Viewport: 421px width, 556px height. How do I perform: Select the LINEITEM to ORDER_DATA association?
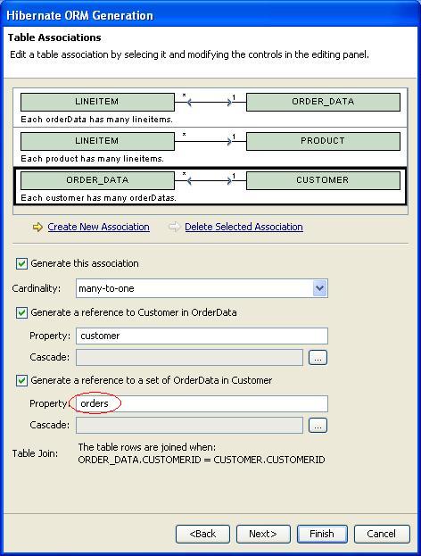point(210,107)
